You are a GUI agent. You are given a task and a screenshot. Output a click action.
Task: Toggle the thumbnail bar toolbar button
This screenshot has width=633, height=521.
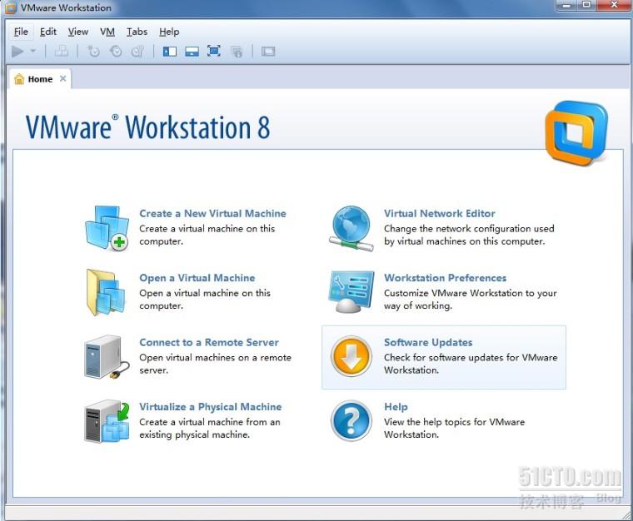tap(192, 52)
